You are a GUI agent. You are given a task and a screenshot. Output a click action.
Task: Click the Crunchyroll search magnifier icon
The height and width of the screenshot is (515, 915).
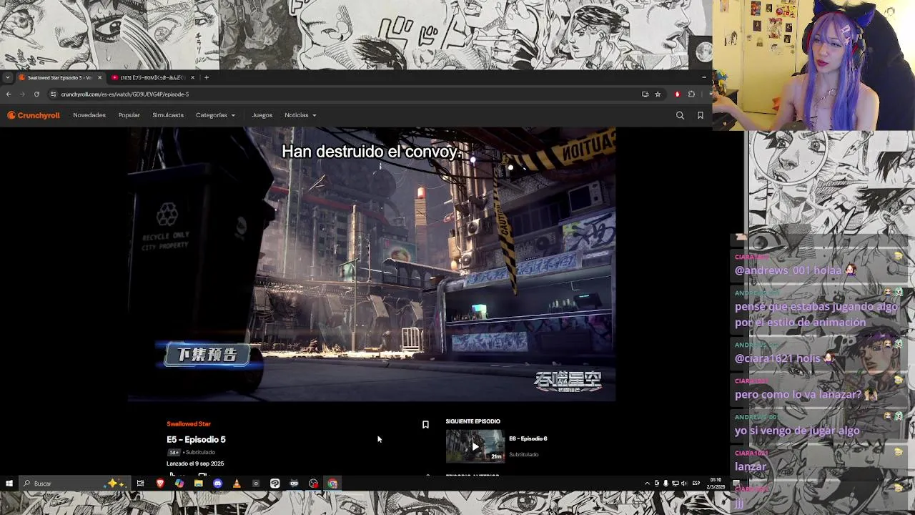[x=680, y=115]
